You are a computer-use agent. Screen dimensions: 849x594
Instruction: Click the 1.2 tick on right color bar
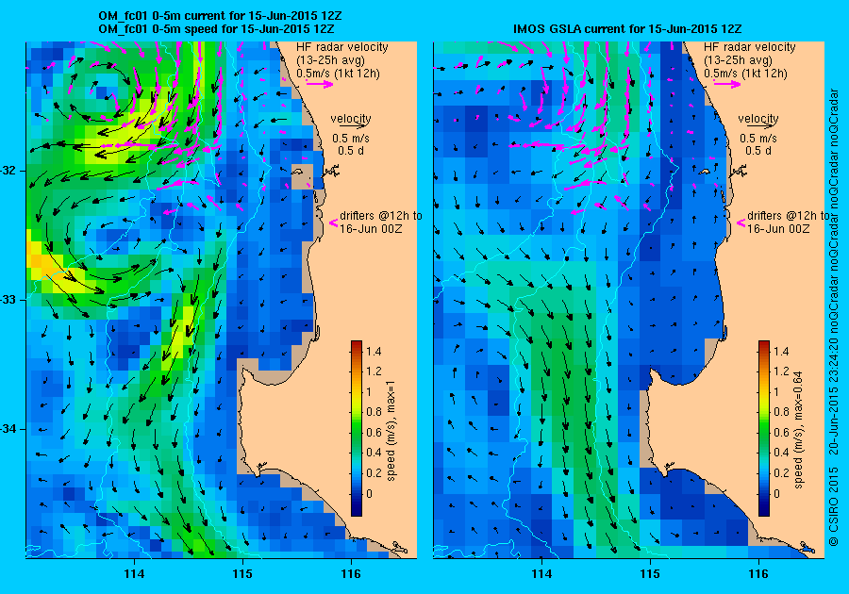pos(781,371)
